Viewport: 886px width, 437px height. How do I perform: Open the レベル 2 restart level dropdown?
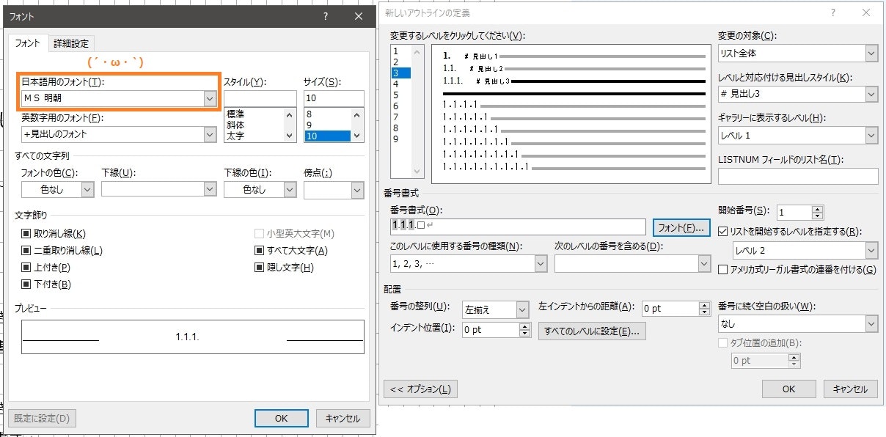(871, 251)
